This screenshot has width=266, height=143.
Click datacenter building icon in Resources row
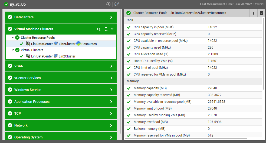pyautogui.click(x=28, y=43)
